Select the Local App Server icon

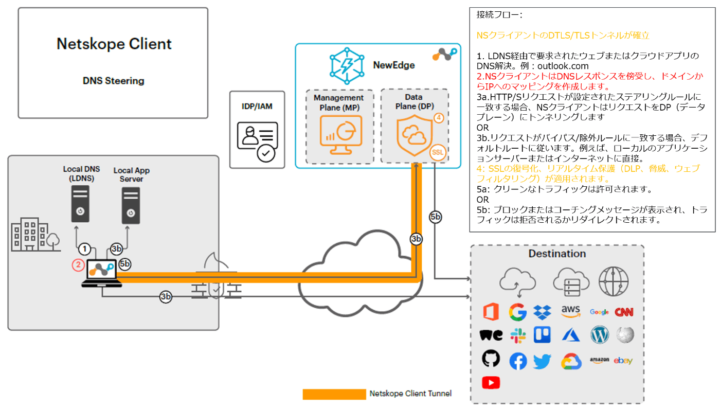click(131, 204)
